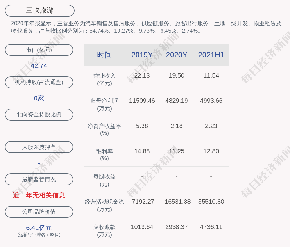The height and width of the screenshot is (247, 290).
Task: Click the 净资产收益率(%) row label
Action: [104, 130]
